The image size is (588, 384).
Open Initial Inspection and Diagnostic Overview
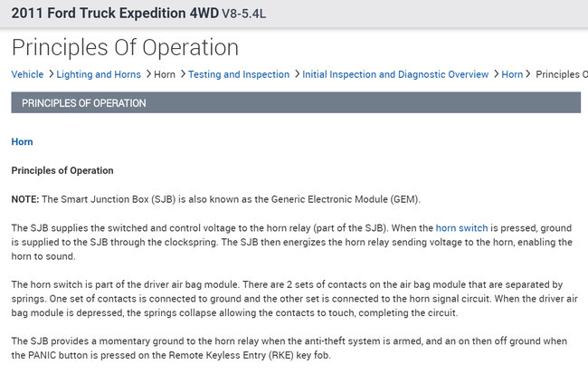pyautogui.click(x=395, y=74)
